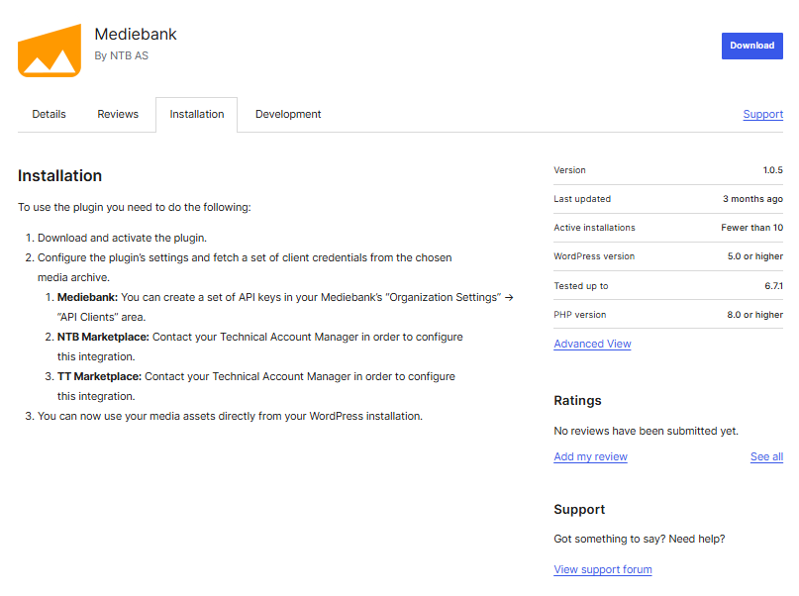The image size is (799, 596).
Task: Click 'To use the plugin you need' sentence
Action: (x=135, y=207)
